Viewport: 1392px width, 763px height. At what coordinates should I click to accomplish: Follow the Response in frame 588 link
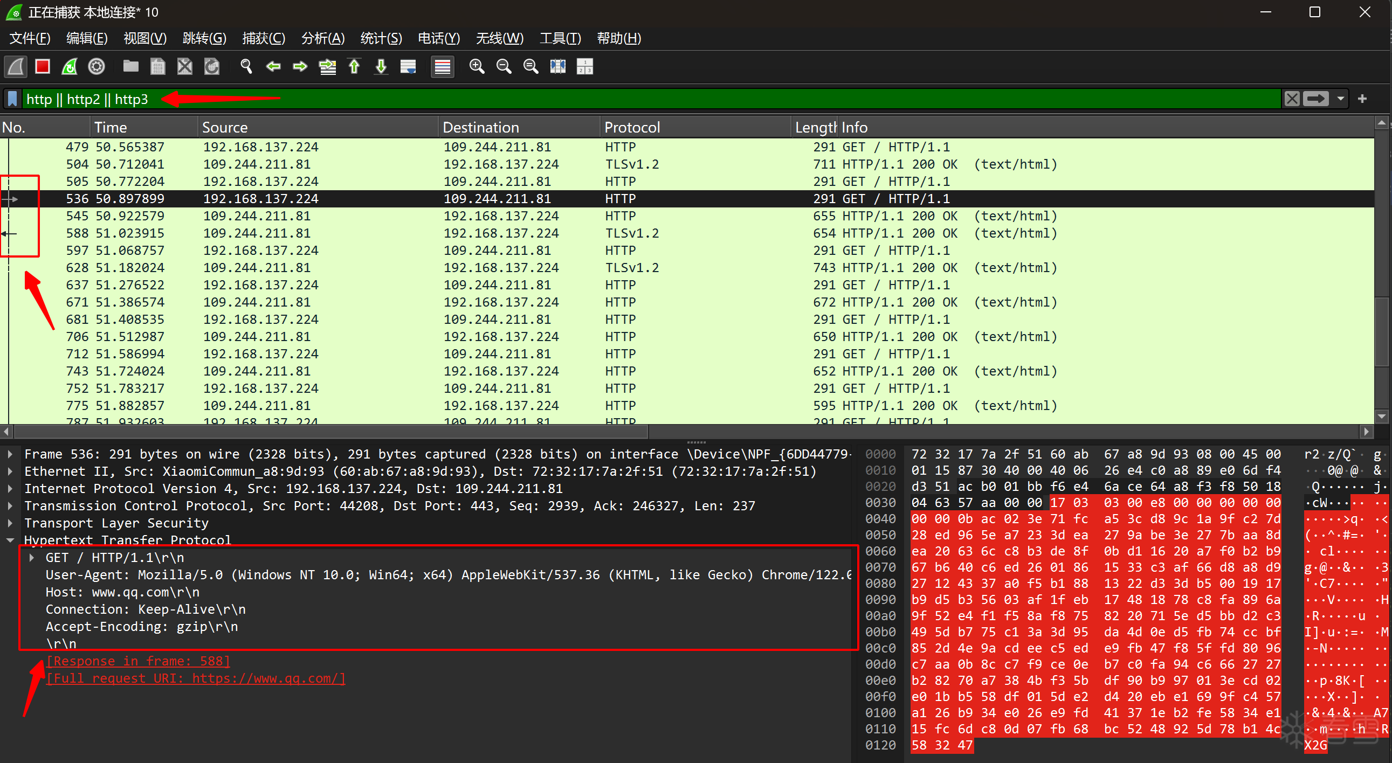tap(139, 661)
